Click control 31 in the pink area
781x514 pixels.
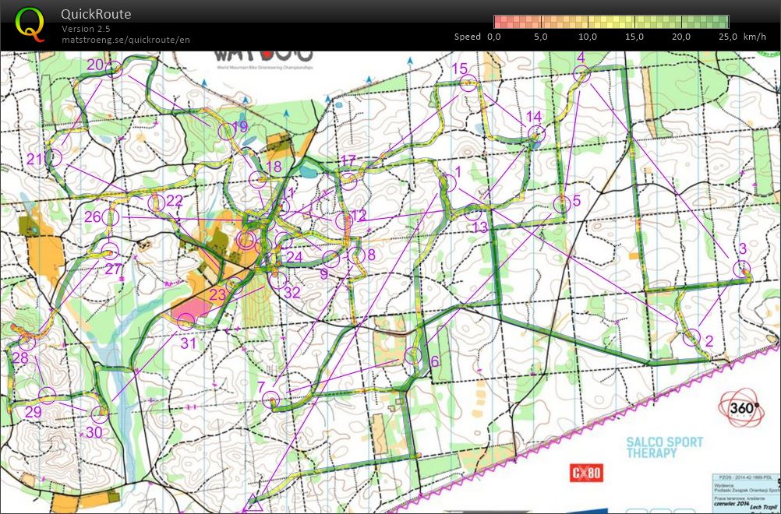click(186, 320)
